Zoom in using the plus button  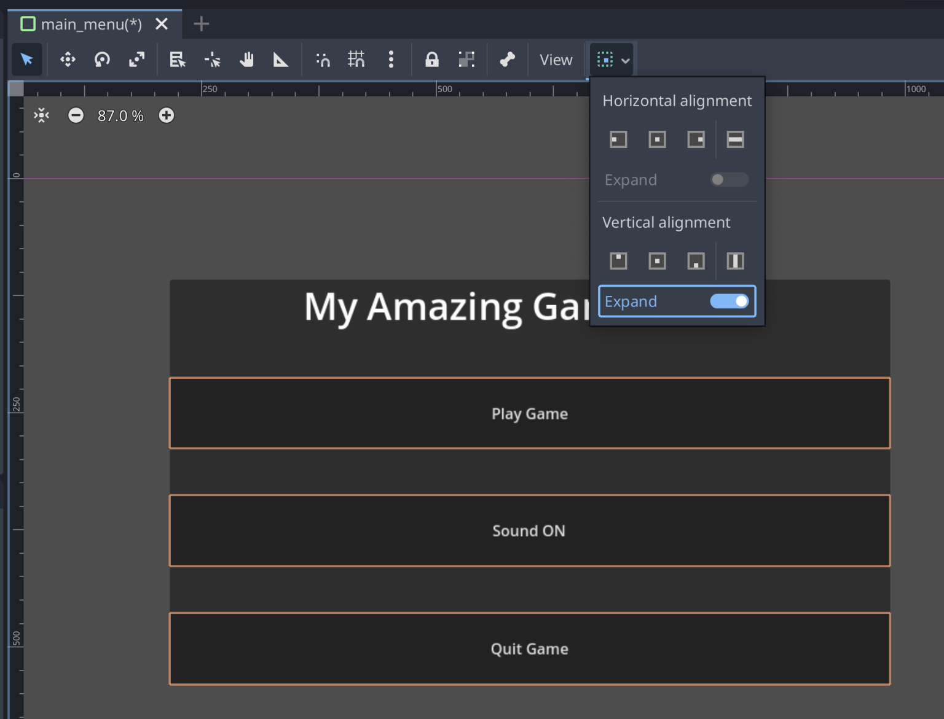click(x=166, y=115)
